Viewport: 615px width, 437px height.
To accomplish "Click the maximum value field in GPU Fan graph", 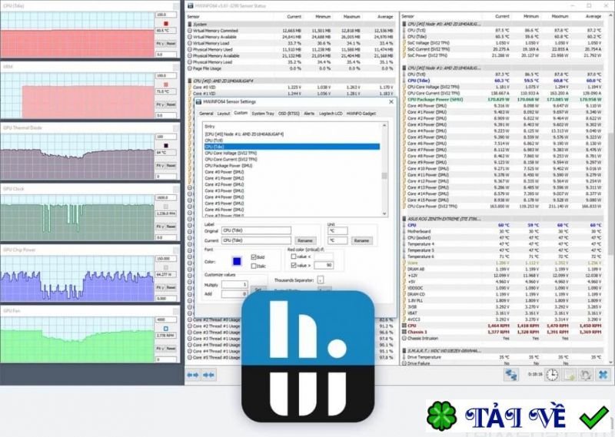I will [166, 319].
